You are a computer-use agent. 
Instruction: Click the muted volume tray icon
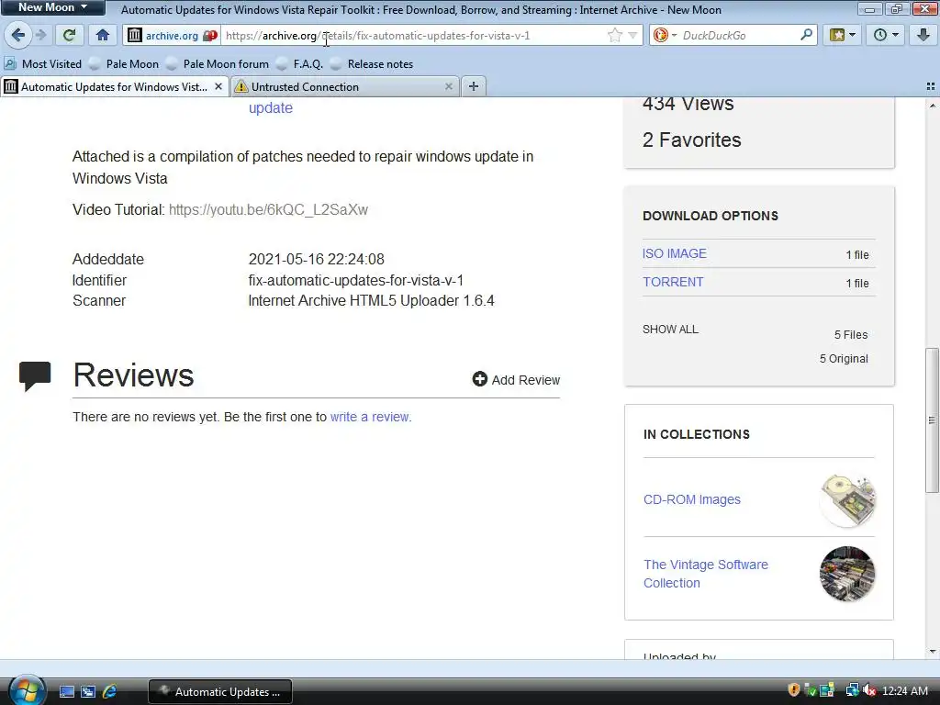click(x=869, y=690)
